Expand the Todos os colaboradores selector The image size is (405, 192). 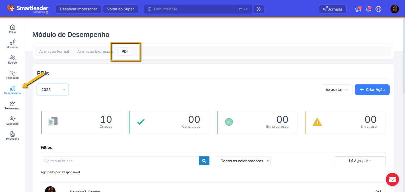pos(244,161)
